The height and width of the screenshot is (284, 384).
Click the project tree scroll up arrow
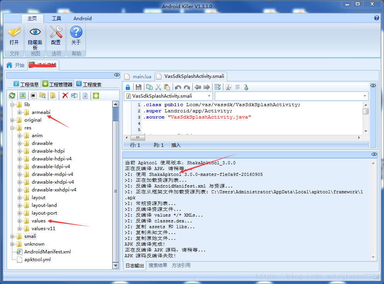point(116,104)
